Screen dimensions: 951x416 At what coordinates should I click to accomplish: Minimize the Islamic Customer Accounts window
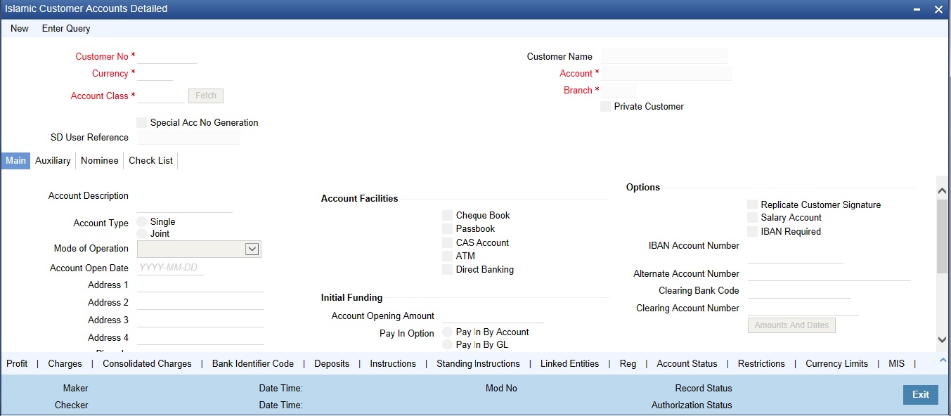(x=917, y=9)
